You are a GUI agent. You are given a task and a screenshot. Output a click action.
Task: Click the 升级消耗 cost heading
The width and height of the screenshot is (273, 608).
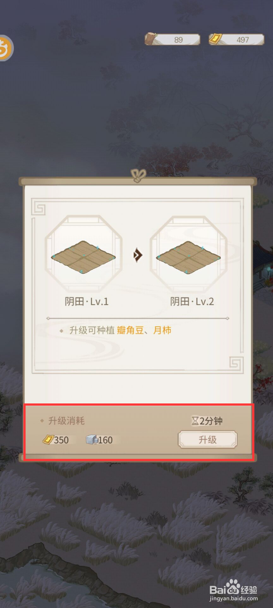66,421
